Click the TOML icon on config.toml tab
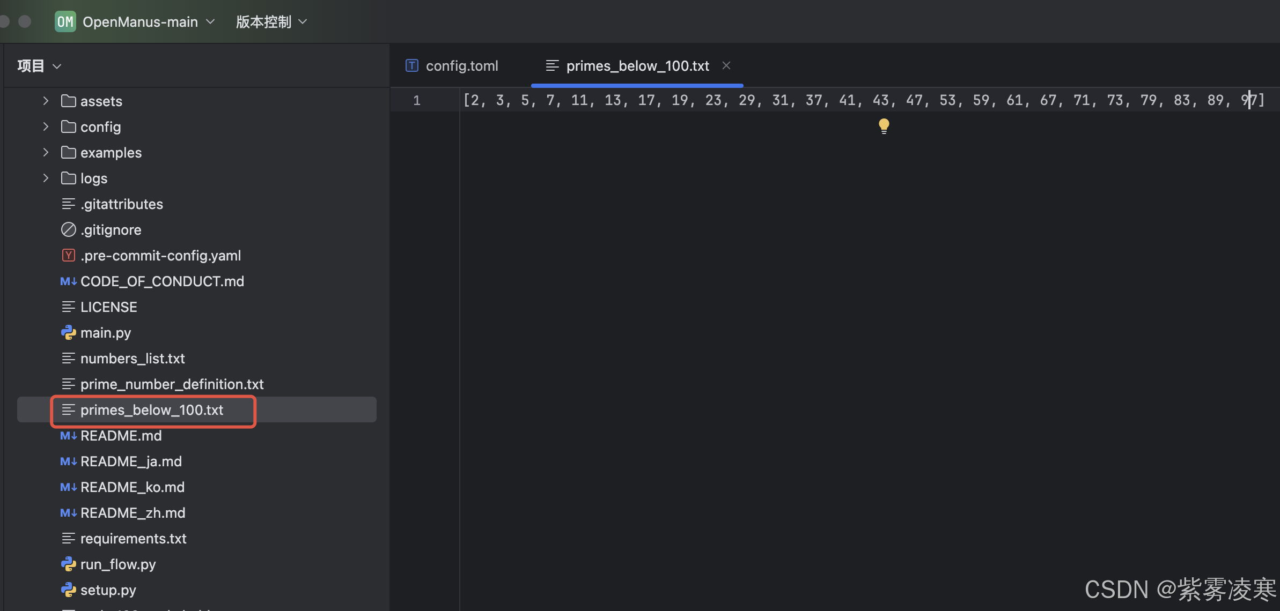This screenshot has height=611, width=1280. [412, 65]
